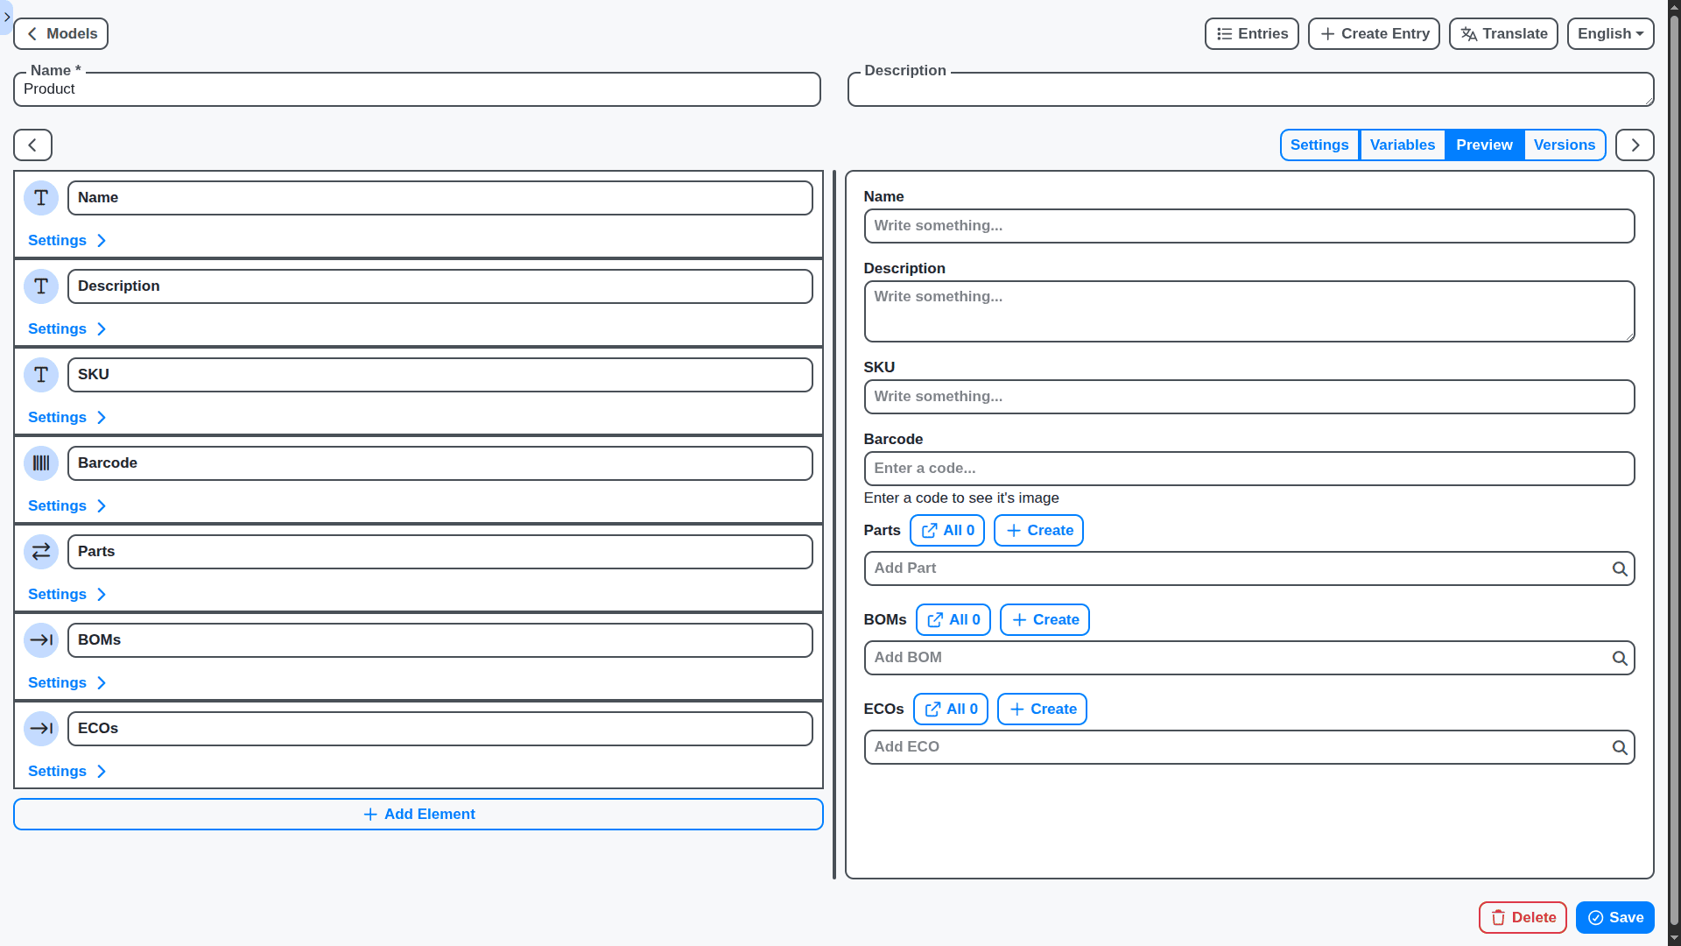Click the right navigation chevron near Versions
The image size is (1681, 946).
coord(1635,145)
